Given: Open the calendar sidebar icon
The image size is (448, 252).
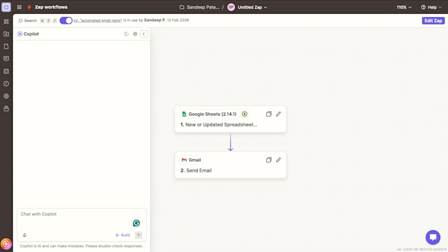Looking at the screenshot, I should click(7, 71).
